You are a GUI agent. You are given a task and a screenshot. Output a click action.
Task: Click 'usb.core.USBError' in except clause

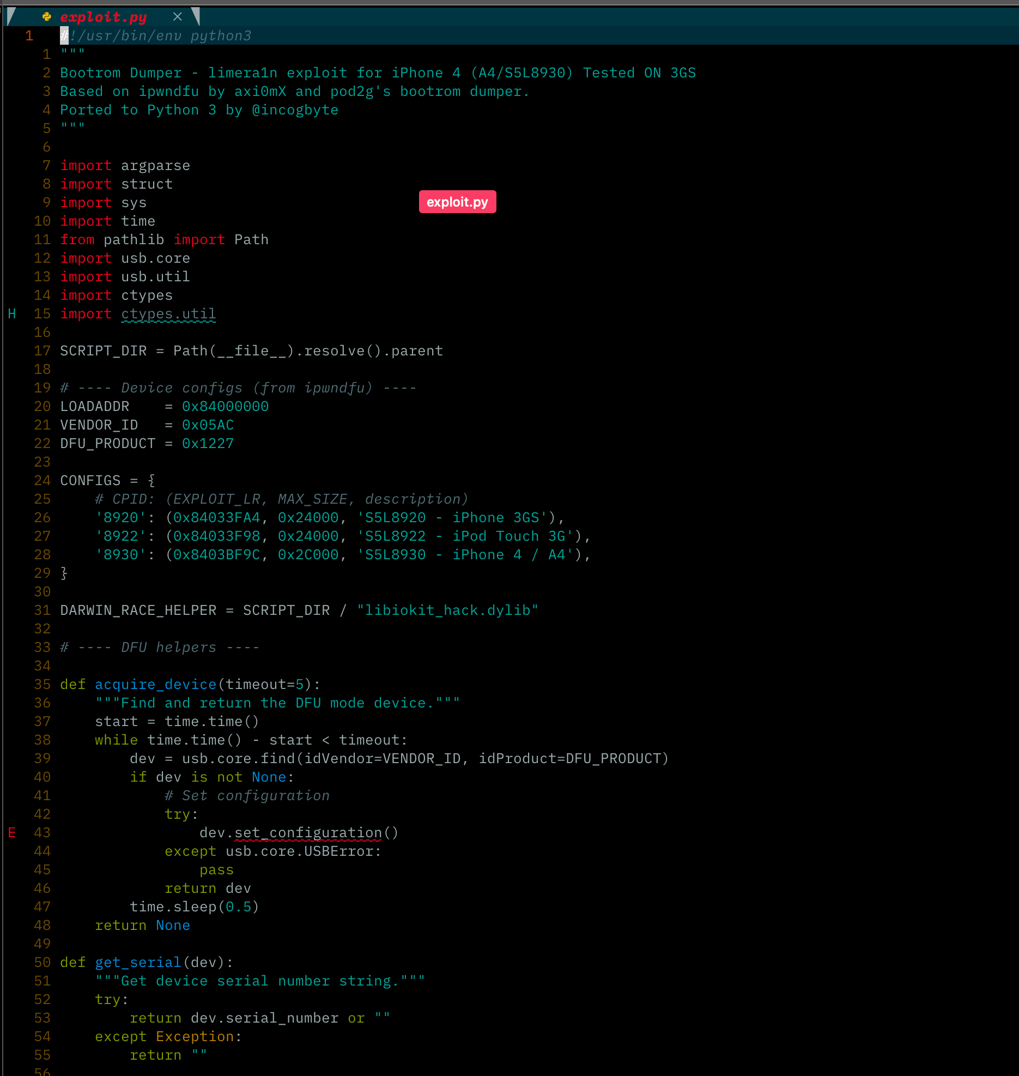point(299,851)
